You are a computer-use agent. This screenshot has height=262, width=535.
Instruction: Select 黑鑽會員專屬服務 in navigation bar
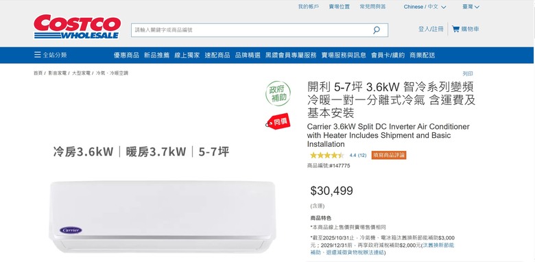point(291,56)
